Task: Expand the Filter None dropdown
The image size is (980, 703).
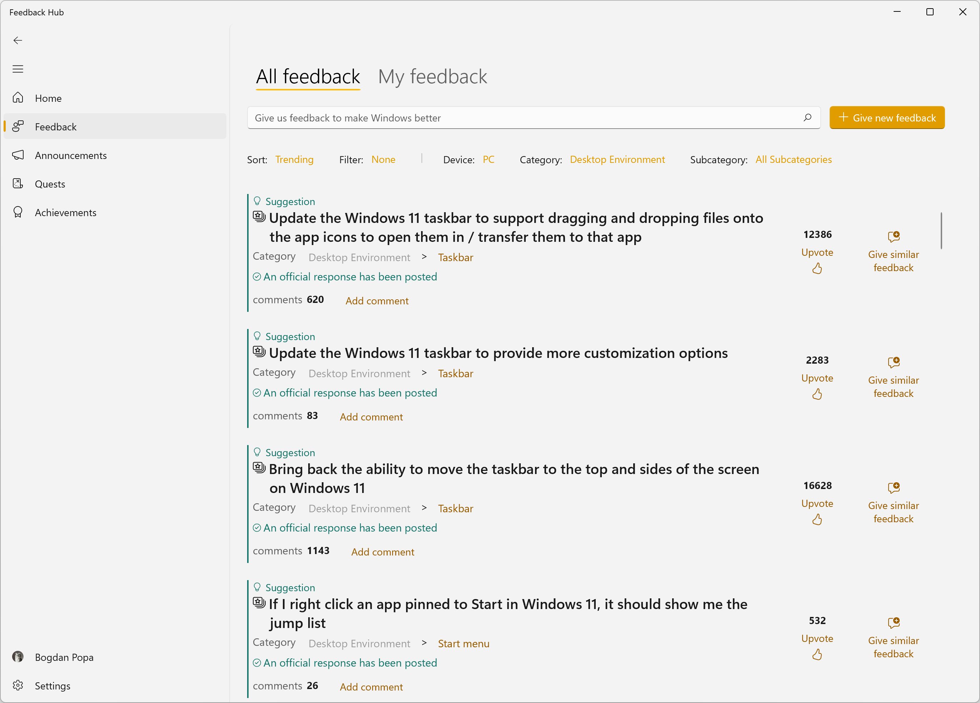Action: [x=384, y=159]
